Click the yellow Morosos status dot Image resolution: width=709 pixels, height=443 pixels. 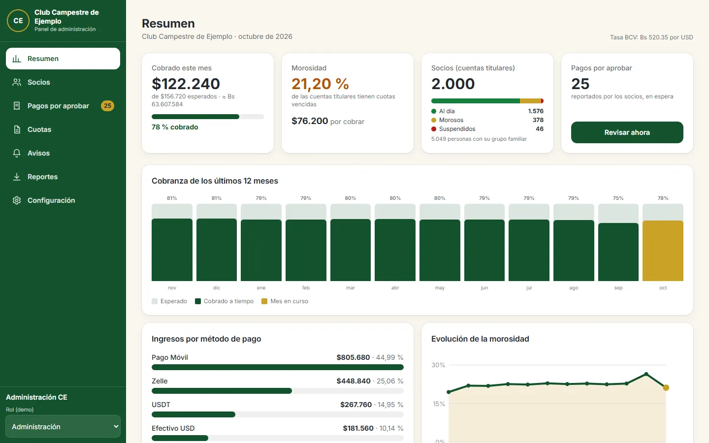pos(434,120)
